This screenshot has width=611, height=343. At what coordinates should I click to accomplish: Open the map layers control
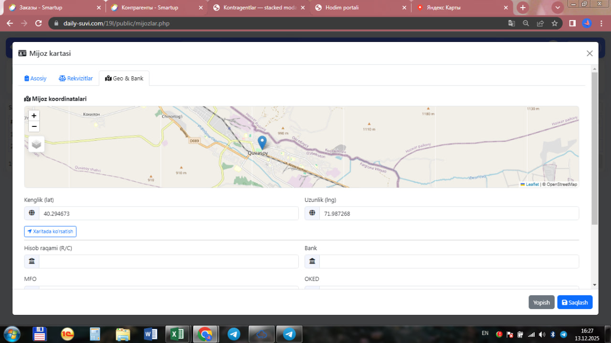click(36, 144)
